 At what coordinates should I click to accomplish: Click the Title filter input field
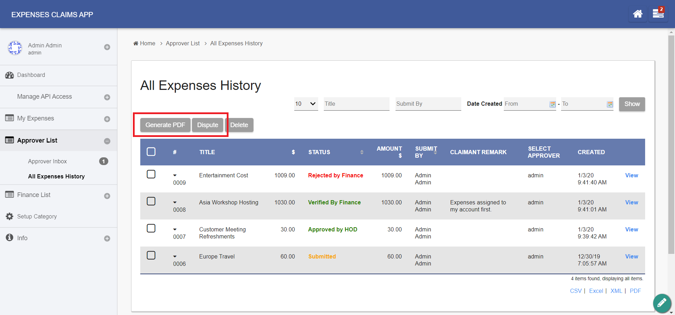(356, 104)
